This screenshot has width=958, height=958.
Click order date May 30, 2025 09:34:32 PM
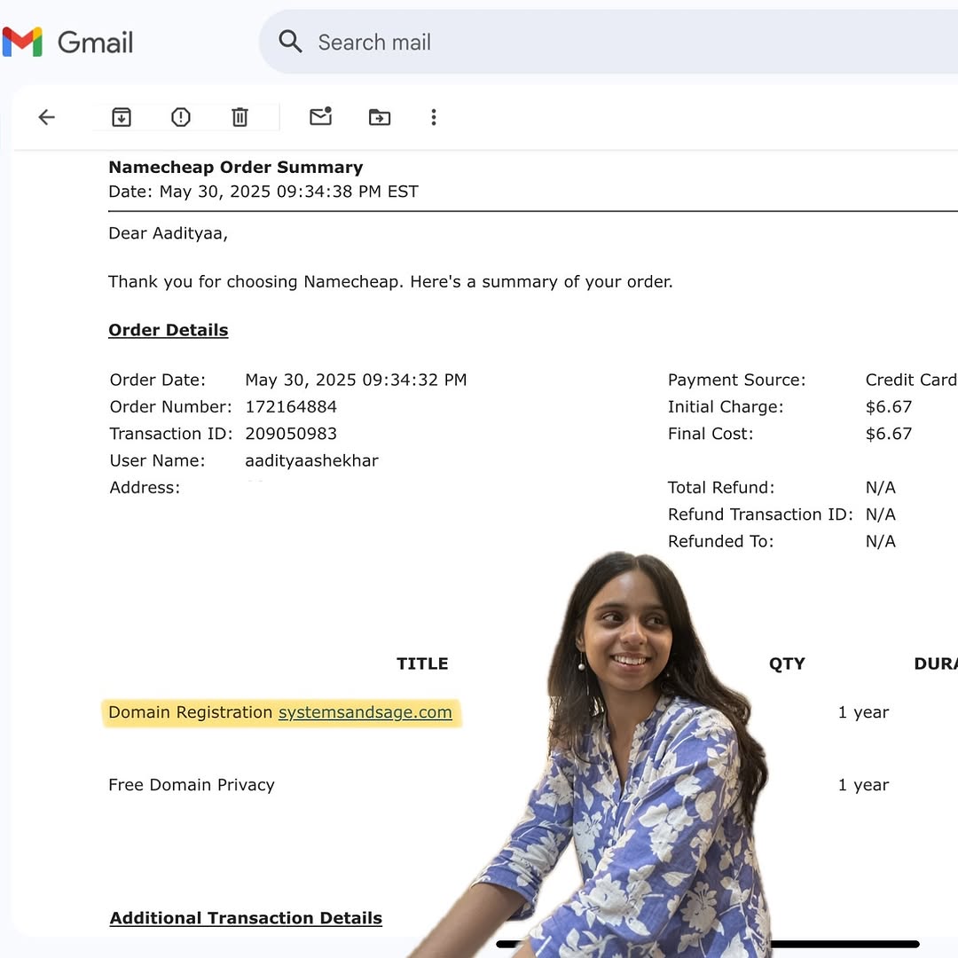(356, 380)
